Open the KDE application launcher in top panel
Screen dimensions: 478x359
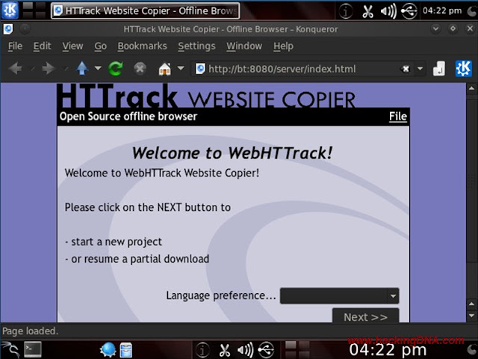coord(10,10)
